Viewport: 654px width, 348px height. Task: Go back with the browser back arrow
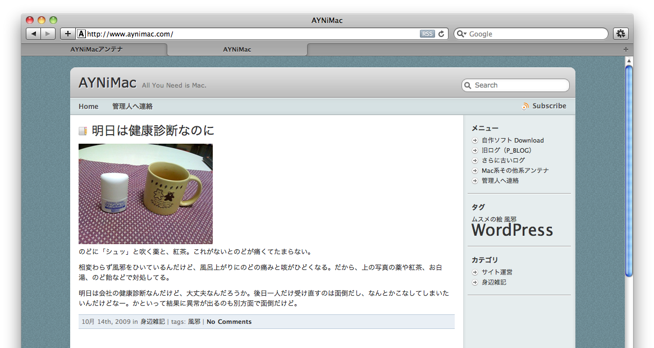click(x=33, y=34)
